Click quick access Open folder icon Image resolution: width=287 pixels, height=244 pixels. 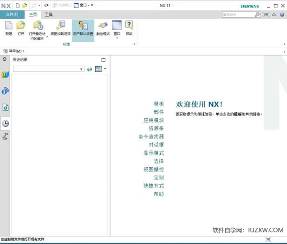click(x=24, y=5)
